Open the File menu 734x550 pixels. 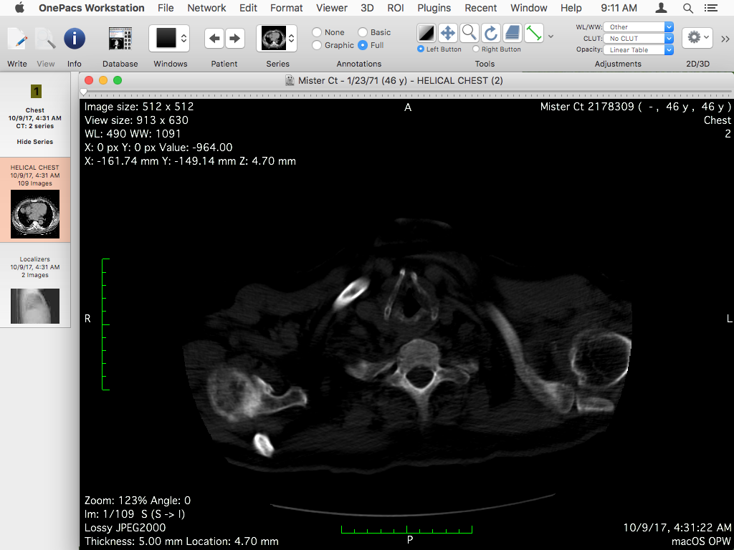coord(166,8)
